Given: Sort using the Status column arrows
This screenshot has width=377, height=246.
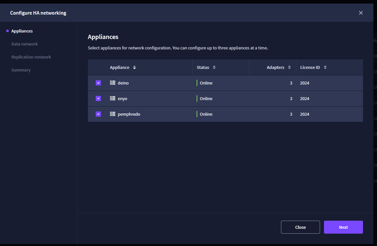Looking at the screenshot, I should [x=214, y=68].
